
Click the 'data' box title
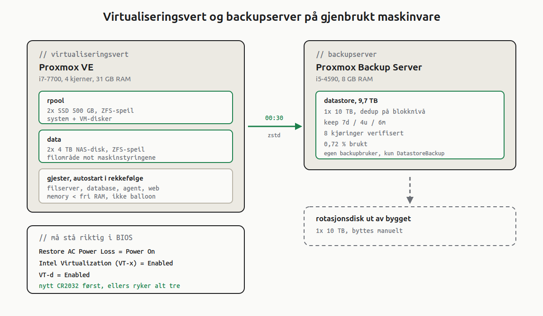54,139
